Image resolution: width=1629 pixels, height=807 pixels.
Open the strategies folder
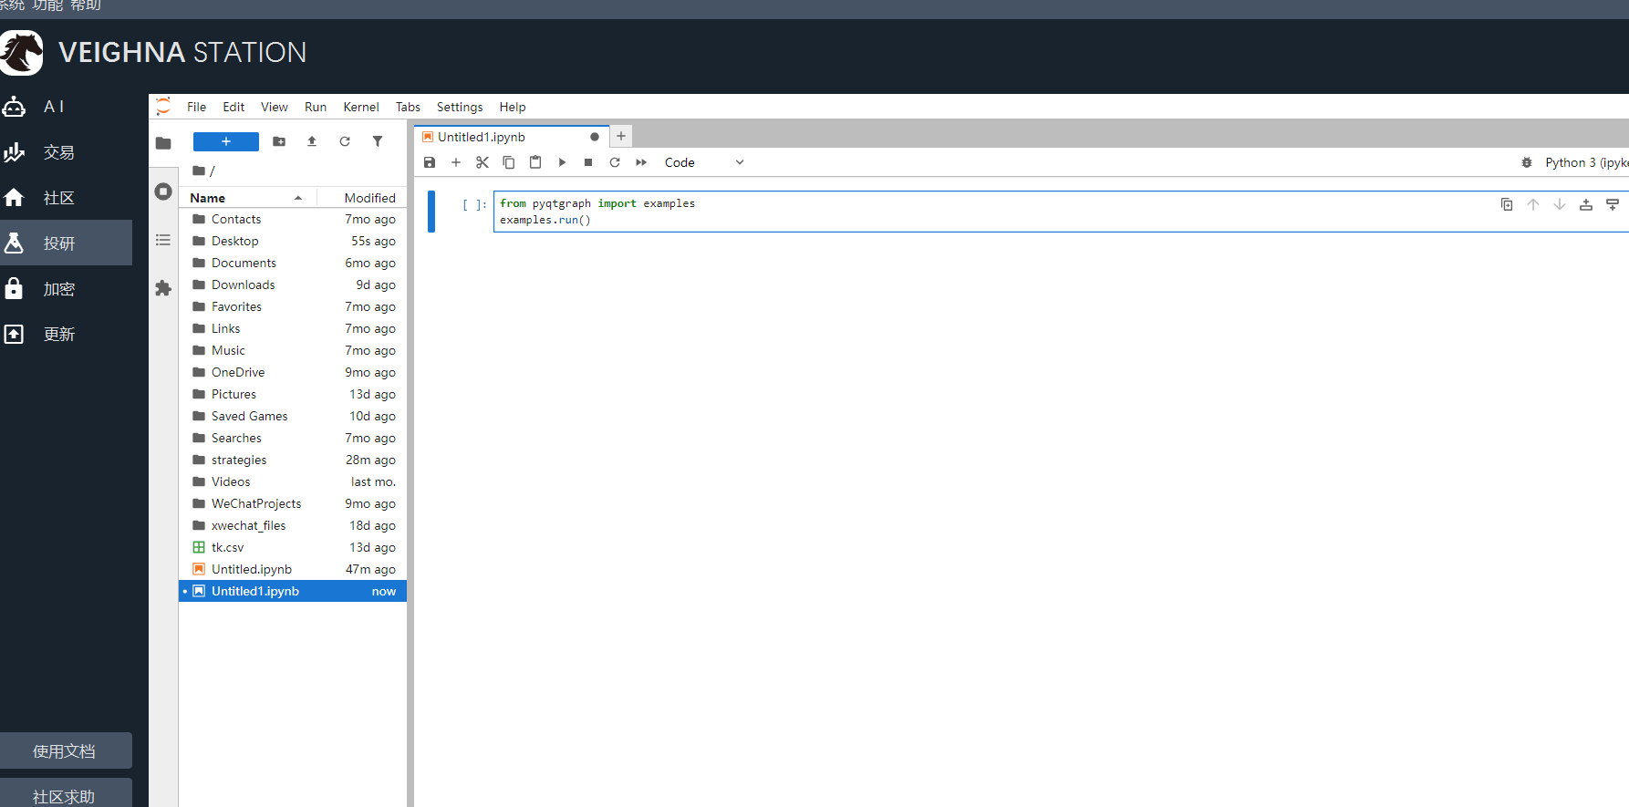tap(239, 460)
